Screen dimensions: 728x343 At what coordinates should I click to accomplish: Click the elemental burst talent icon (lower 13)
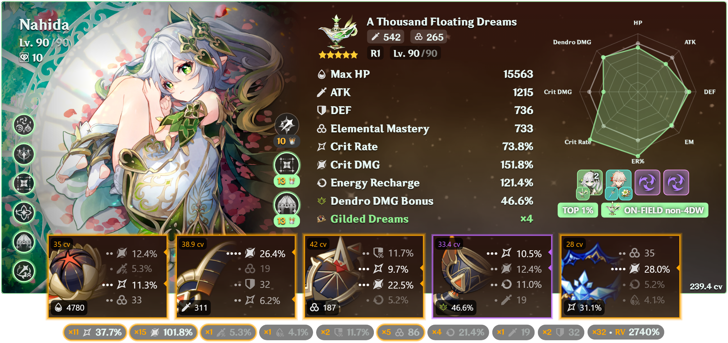(287, 205)
